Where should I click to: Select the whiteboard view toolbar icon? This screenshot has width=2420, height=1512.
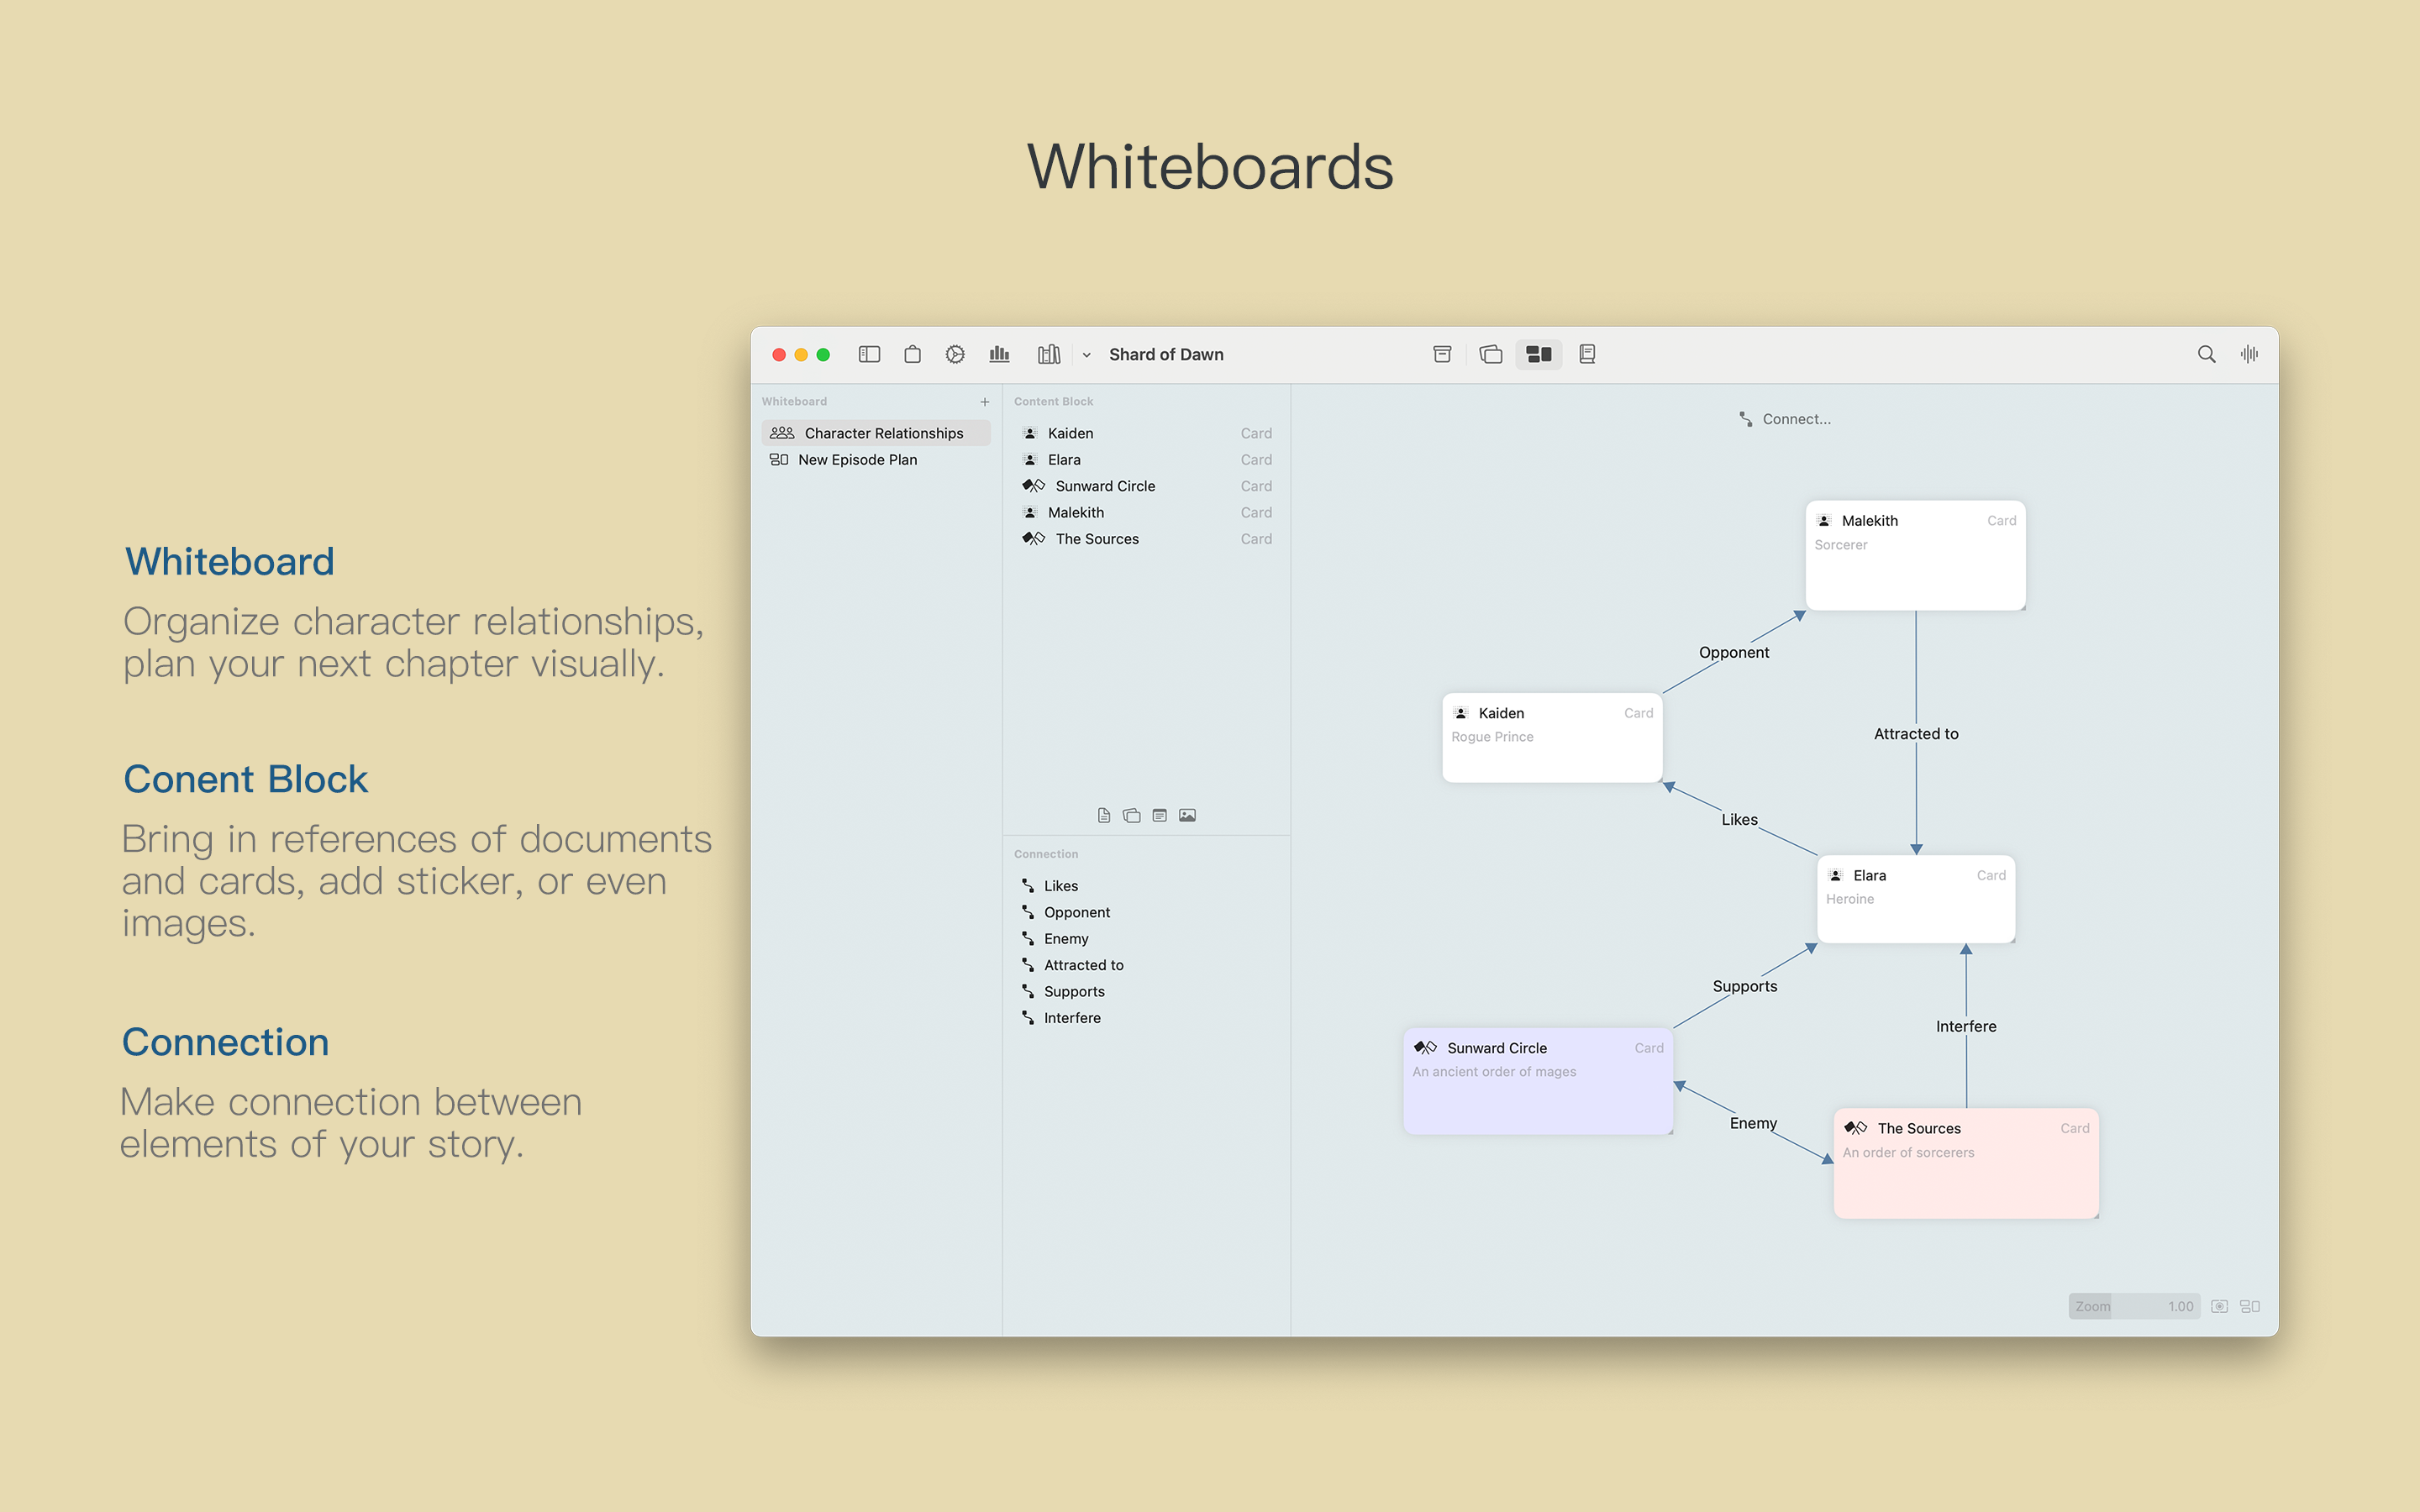click(x=1538, y=354)
